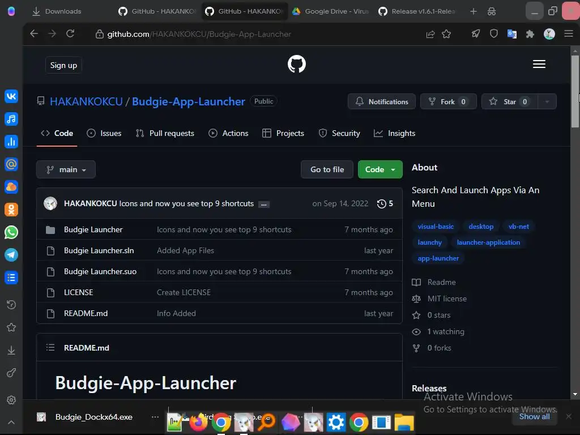
Task: Open the HAKANKOKCU owner link
Action: (86, 101)
